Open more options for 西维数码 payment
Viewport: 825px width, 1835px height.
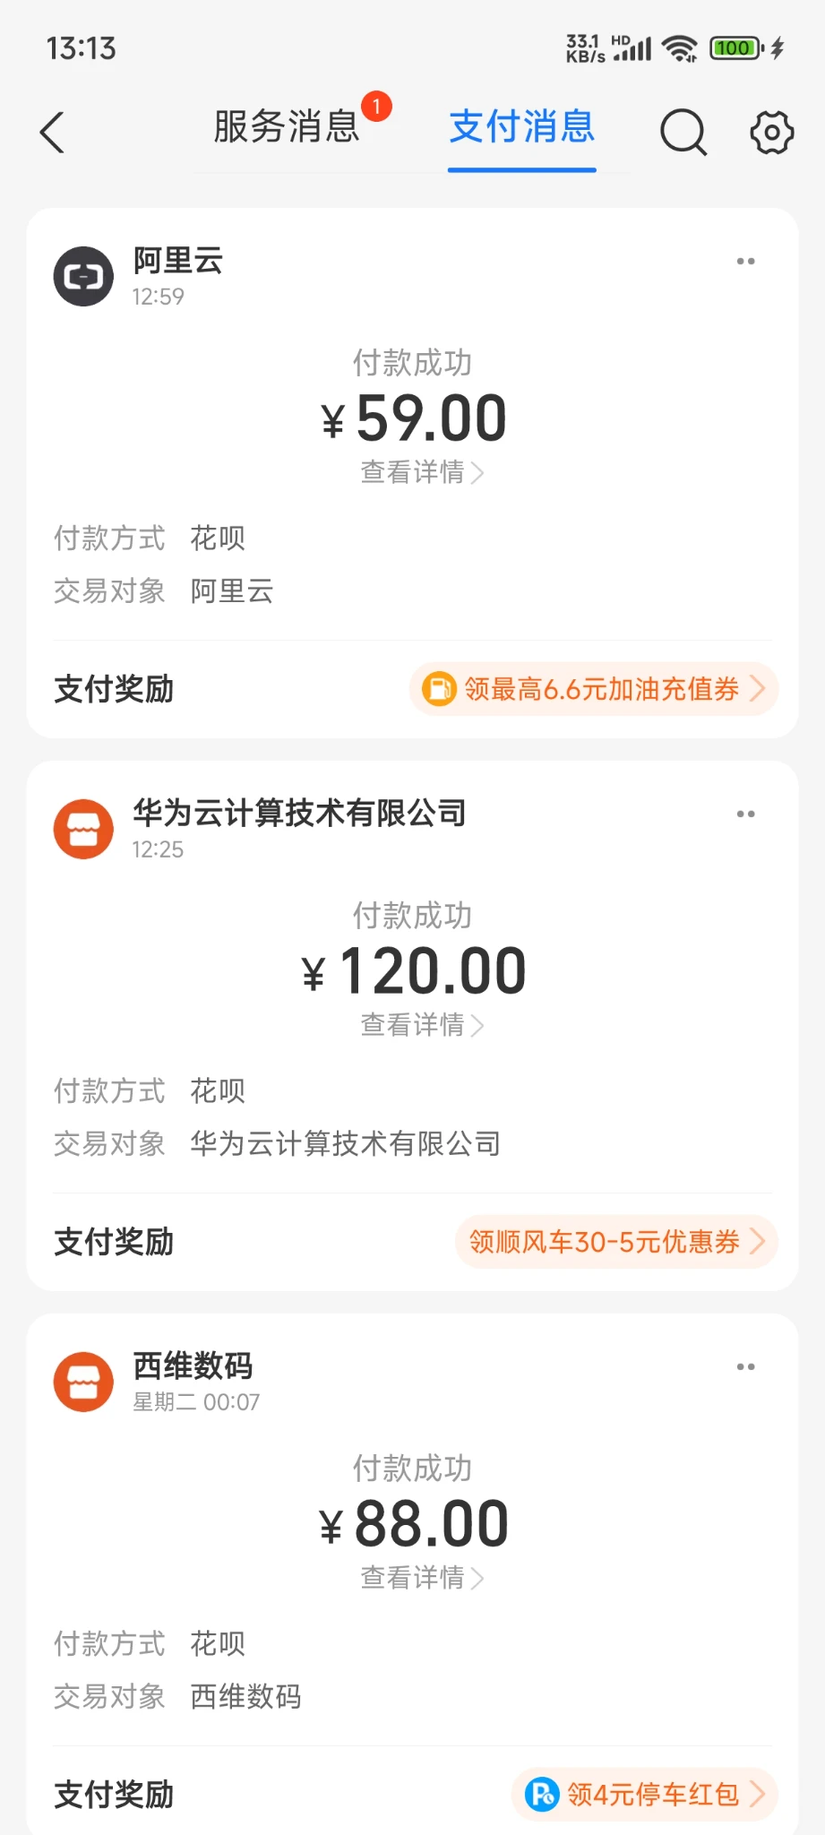click(745, 1367)
